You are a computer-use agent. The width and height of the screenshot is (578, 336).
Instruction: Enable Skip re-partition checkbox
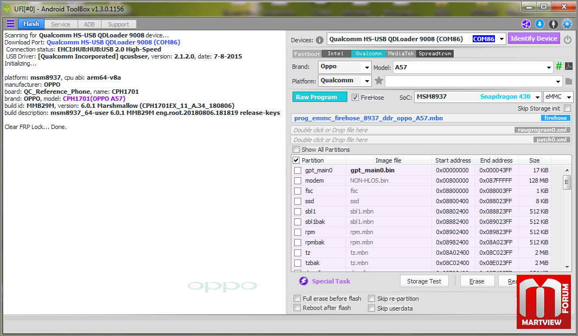(x=372, y=299)
